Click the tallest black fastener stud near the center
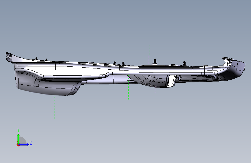Screen dimensions: 251x163 pyautogui.click(x=155, y=61)
